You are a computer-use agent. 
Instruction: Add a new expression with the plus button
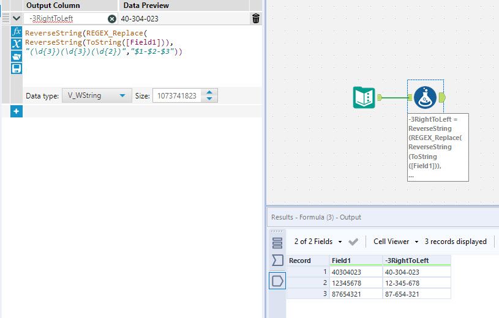tap(17, 111)
